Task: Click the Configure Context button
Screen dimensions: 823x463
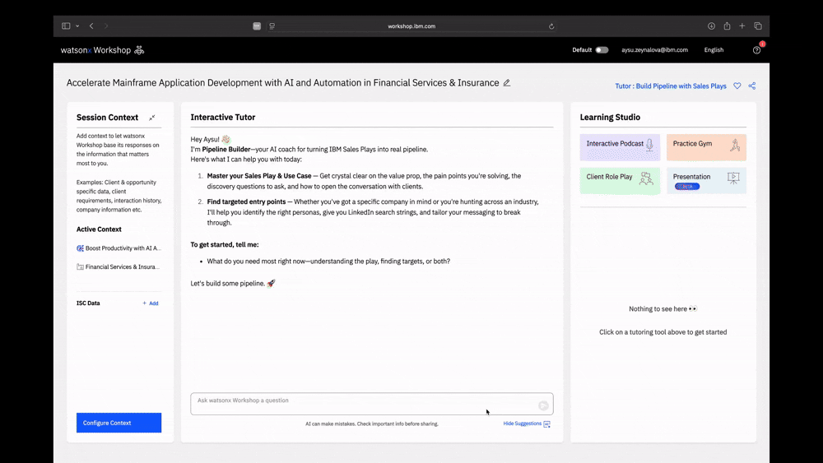Action: click(119, 423)
